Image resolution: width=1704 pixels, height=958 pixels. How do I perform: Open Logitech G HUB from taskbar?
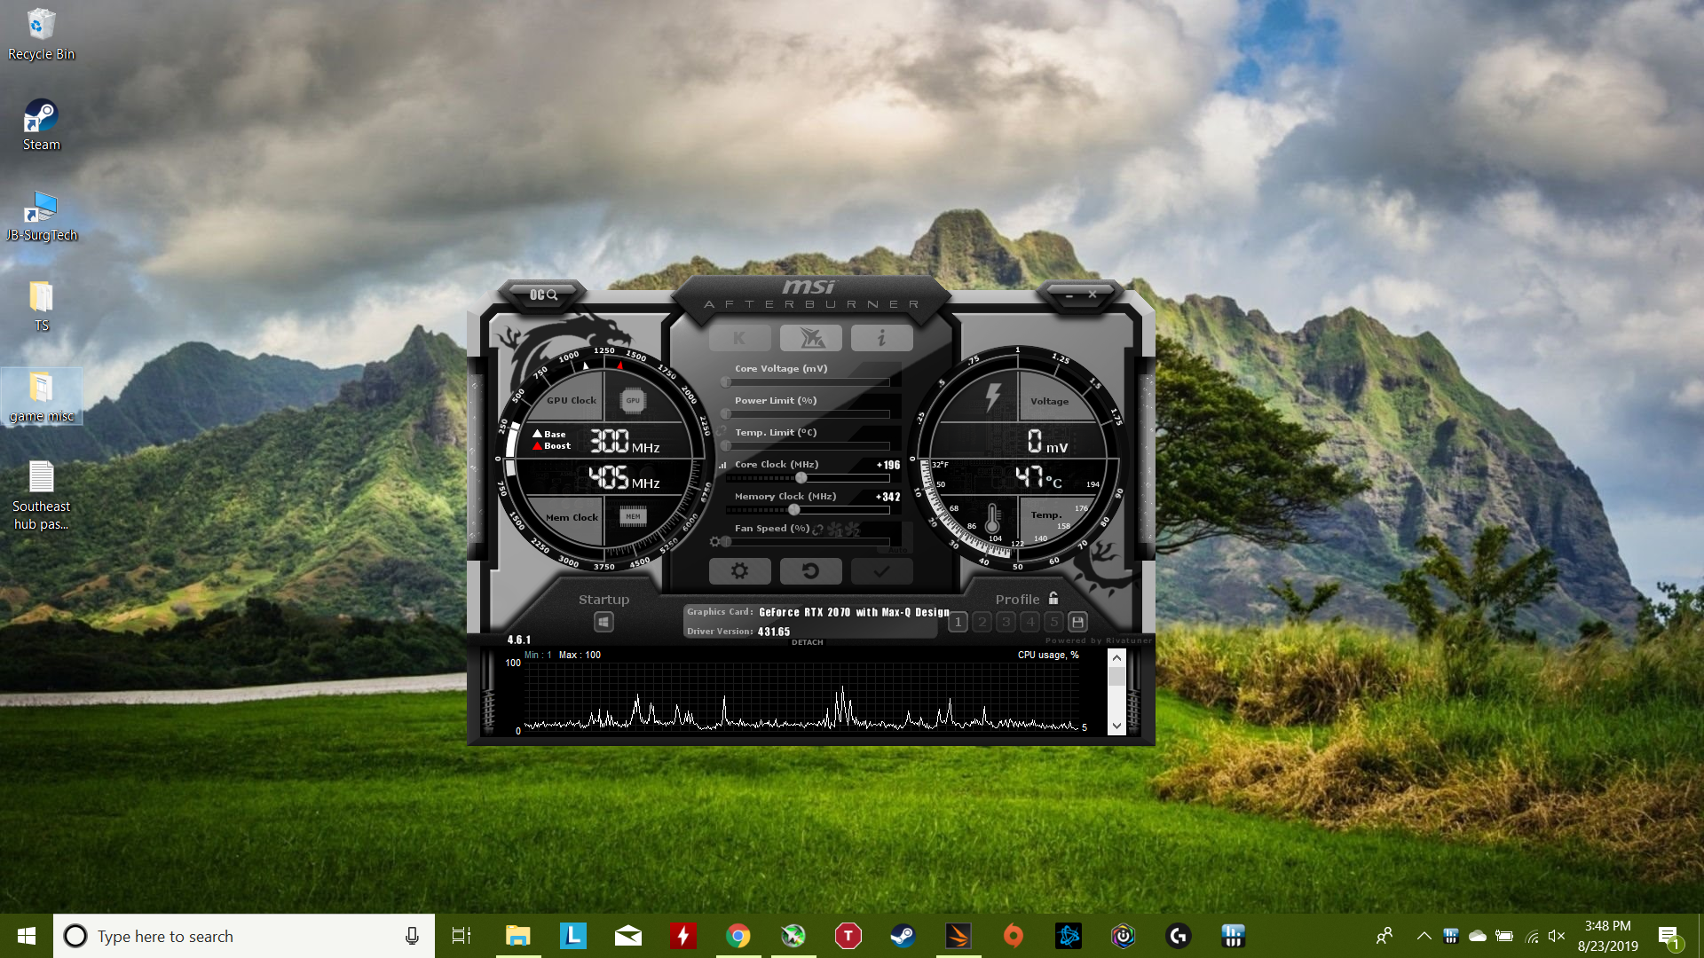tap(1178, 936)
